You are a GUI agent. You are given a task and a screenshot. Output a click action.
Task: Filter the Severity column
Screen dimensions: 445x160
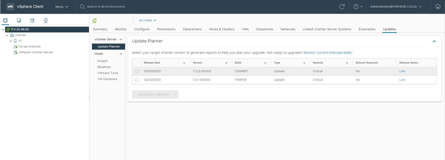(347, 63)
